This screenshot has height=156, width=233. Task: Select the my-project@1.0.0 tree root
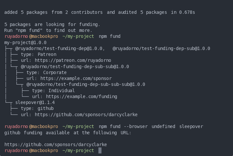[25, 42]
